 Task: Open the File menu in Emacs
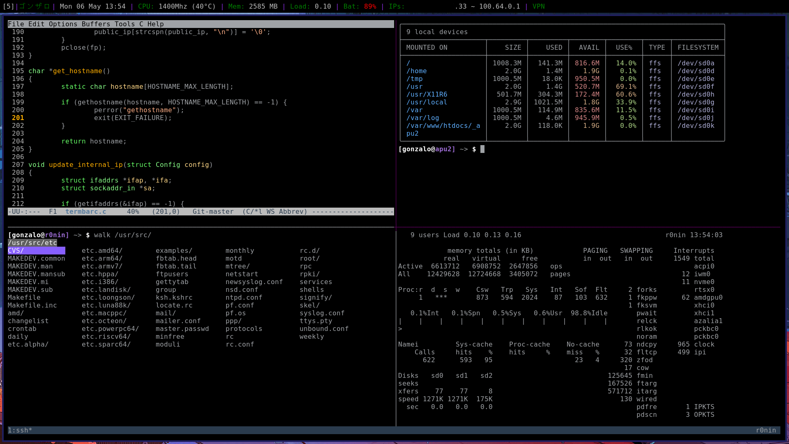[16, 24]
